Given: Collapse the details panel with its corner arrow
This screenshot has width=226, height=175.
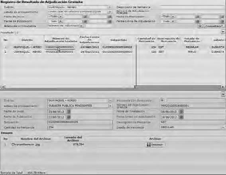Looking at the screenshot, I should [223, 94].
